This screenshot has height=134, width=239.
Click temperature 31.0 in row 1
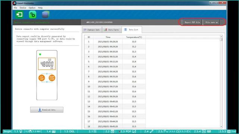tap(134, 42)
